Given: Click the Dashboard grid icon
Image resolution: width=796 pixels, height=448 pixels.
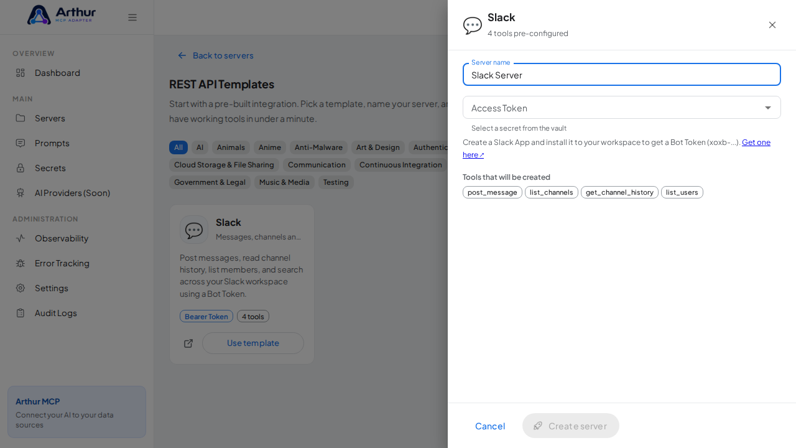Looking at the screenshot, I should click(21, 73).
